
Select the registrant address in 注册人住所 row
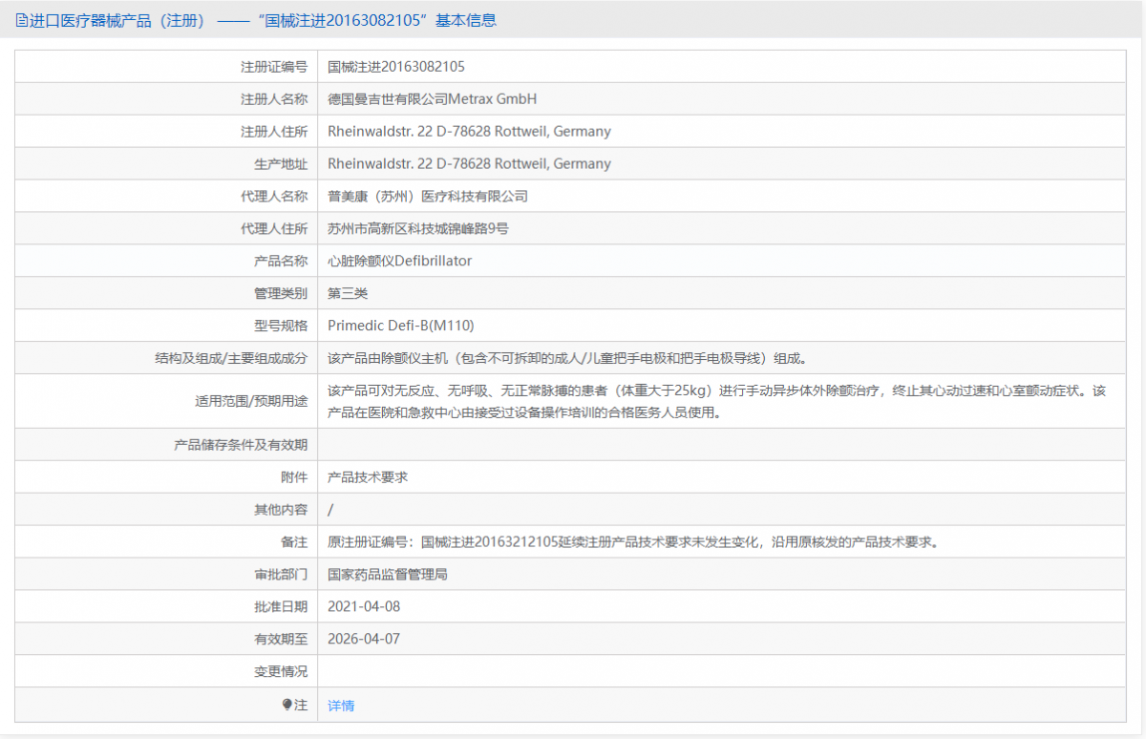click(x=469, y=132)
